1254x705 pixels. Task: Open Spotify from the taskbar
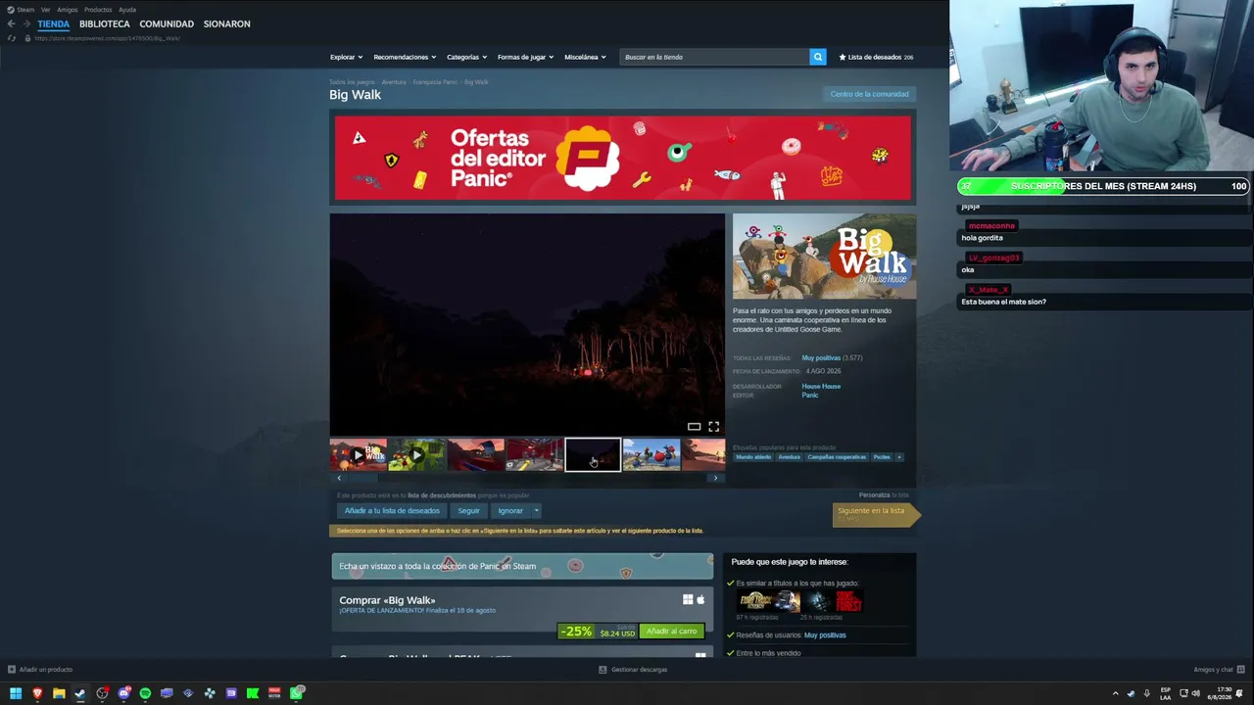145,693
